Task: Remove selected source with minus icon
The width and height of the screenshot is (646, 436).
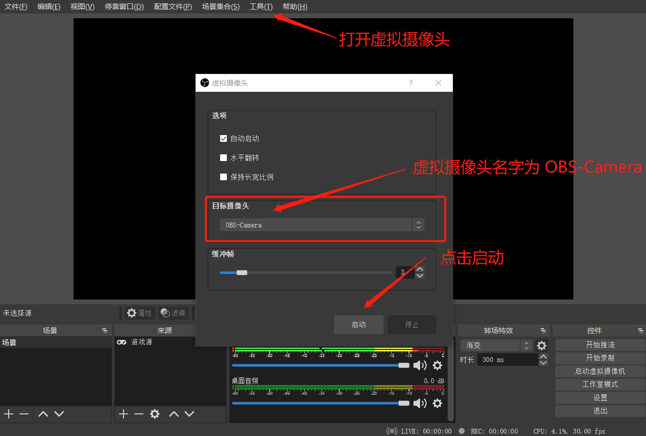Action: point(139,414)
